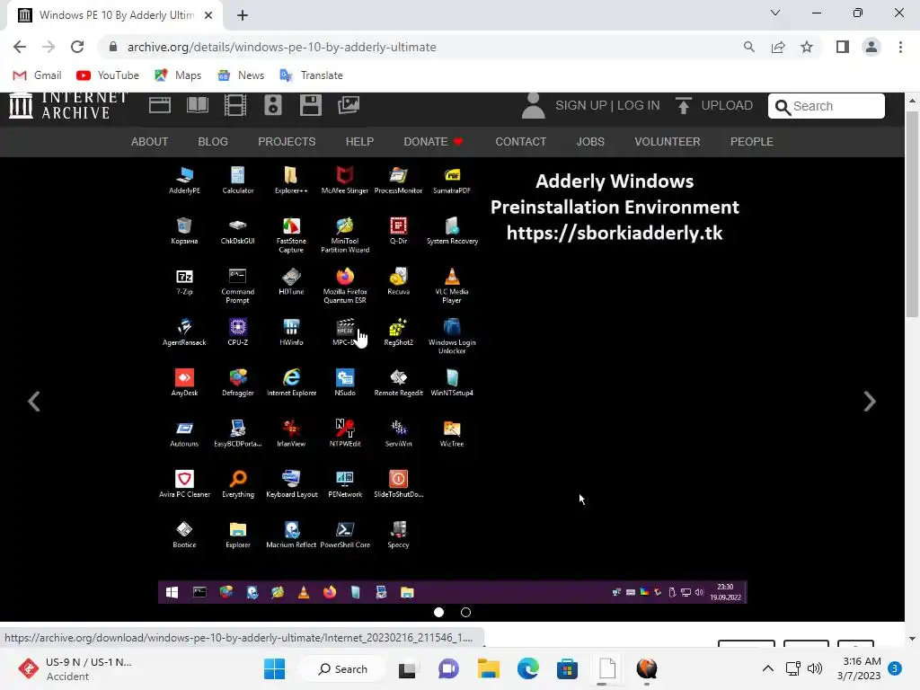The width and height of the screenshot is (920, 690).
Task: Open the DONATE menu item
Action: 433,142
